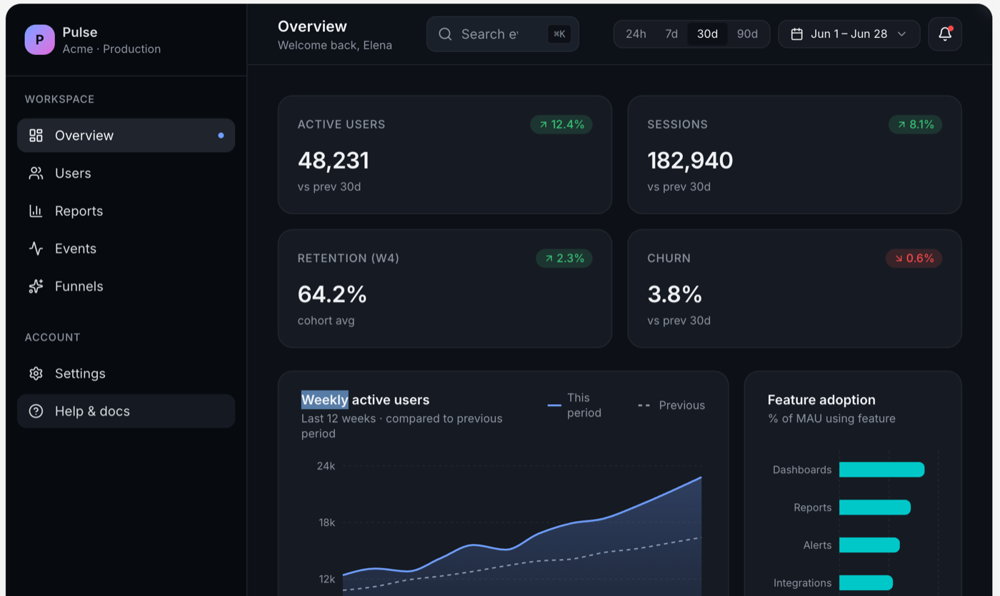
Task: Click the Users people icon
Action: 36,173
